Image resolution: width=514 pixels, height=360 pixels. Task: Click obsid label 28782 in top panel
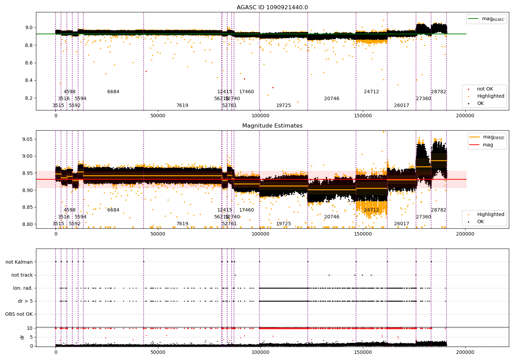[x=439, y=92]
